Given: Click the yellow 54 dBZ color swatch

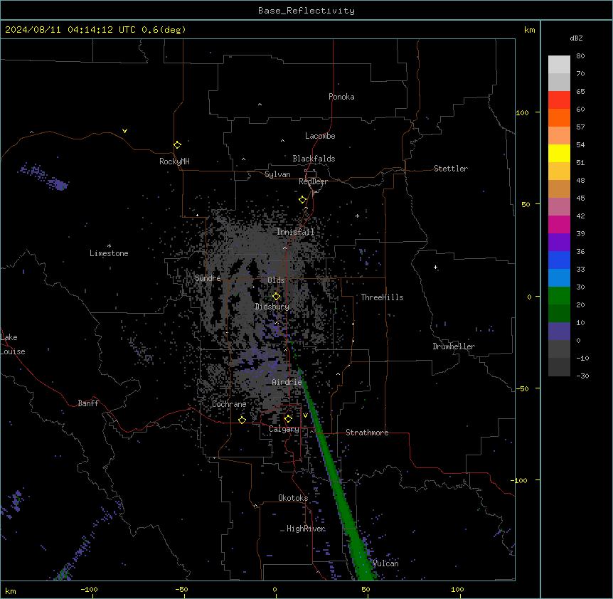Looking at the screenshot, I should point(559,153).
